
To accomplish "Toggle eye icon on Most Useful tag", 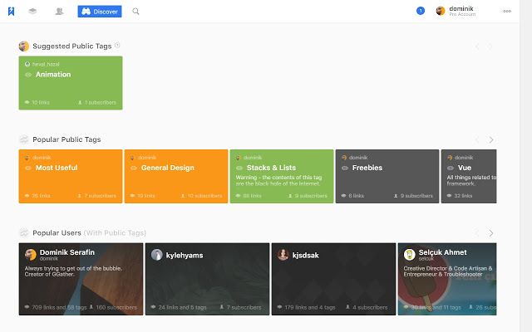I will pyautogui.click(x=28, y=168).
